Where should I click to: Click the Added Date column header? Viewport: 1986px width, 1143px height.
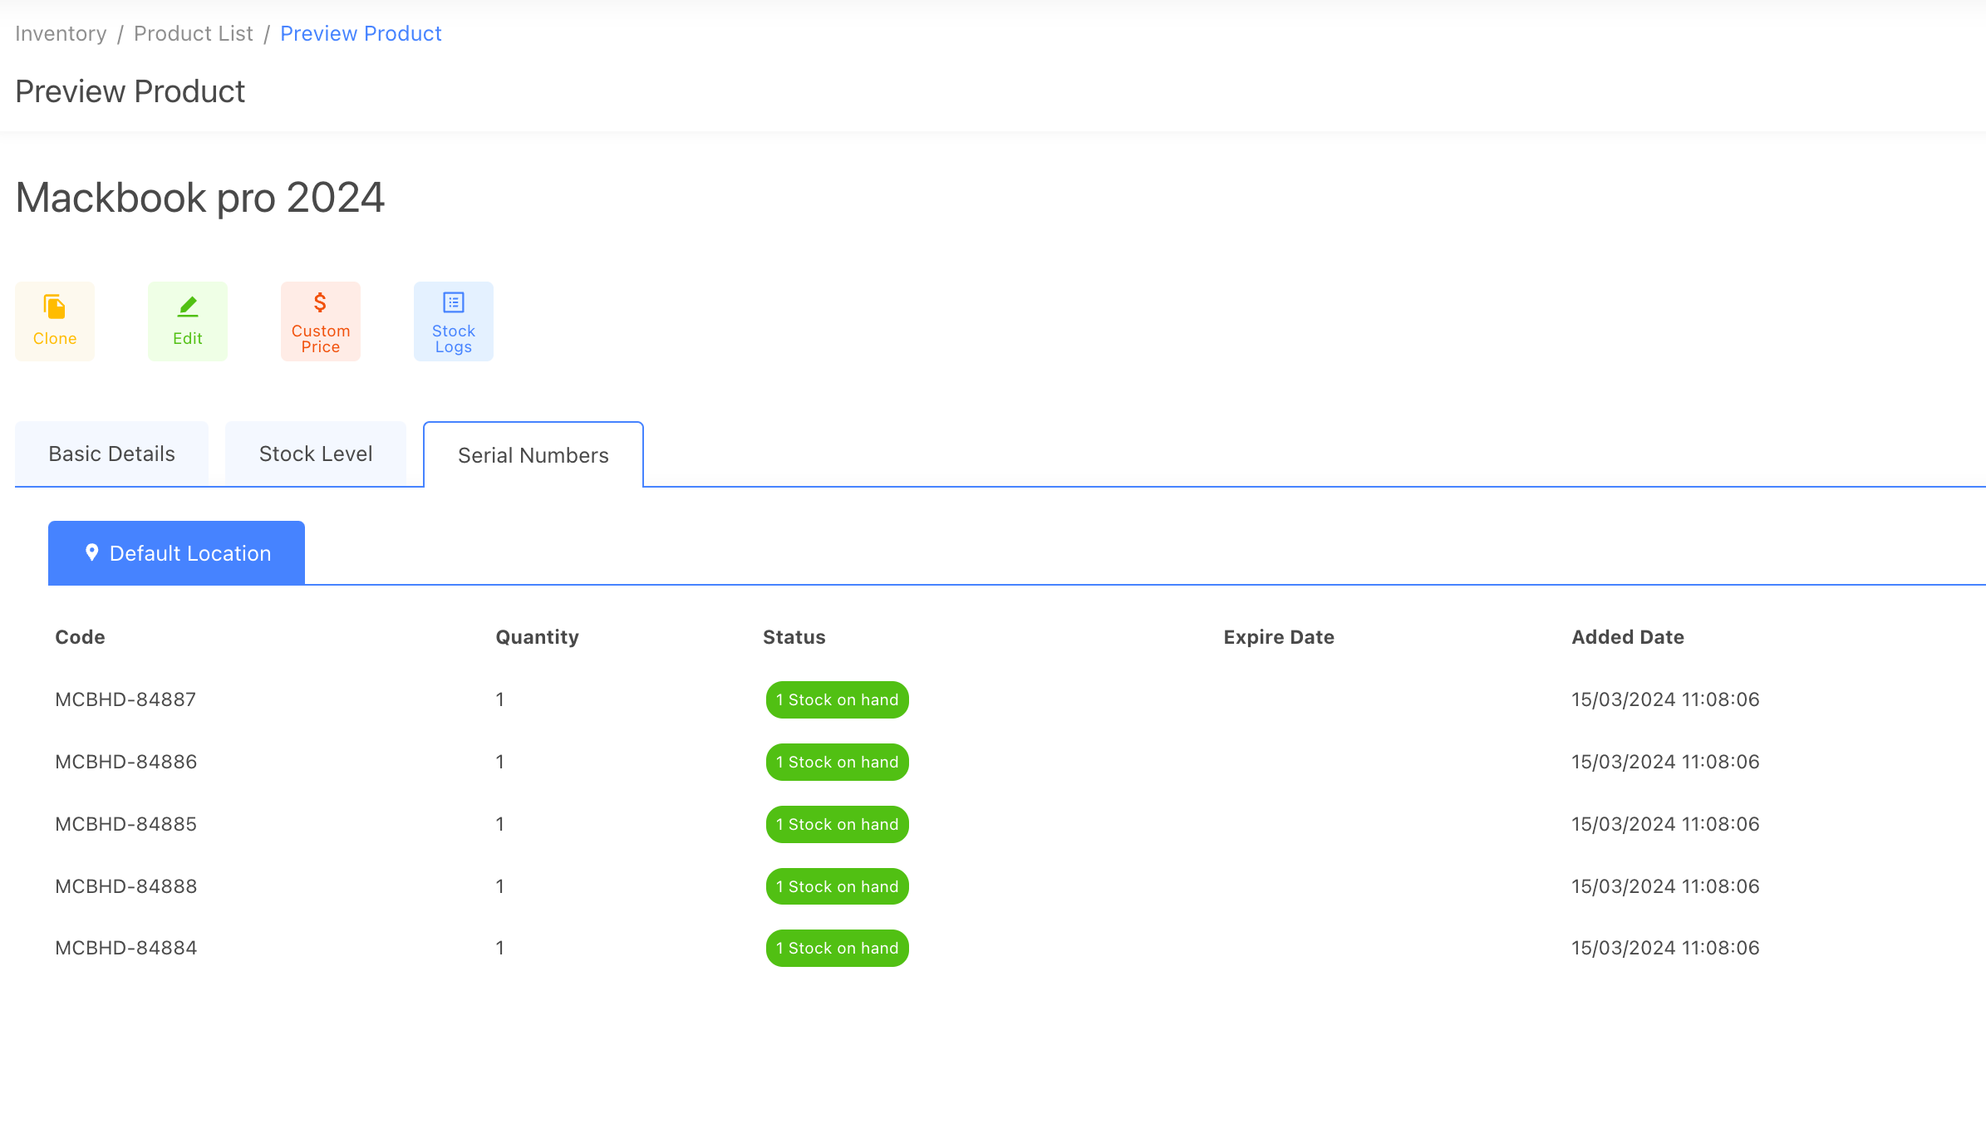1628,637
